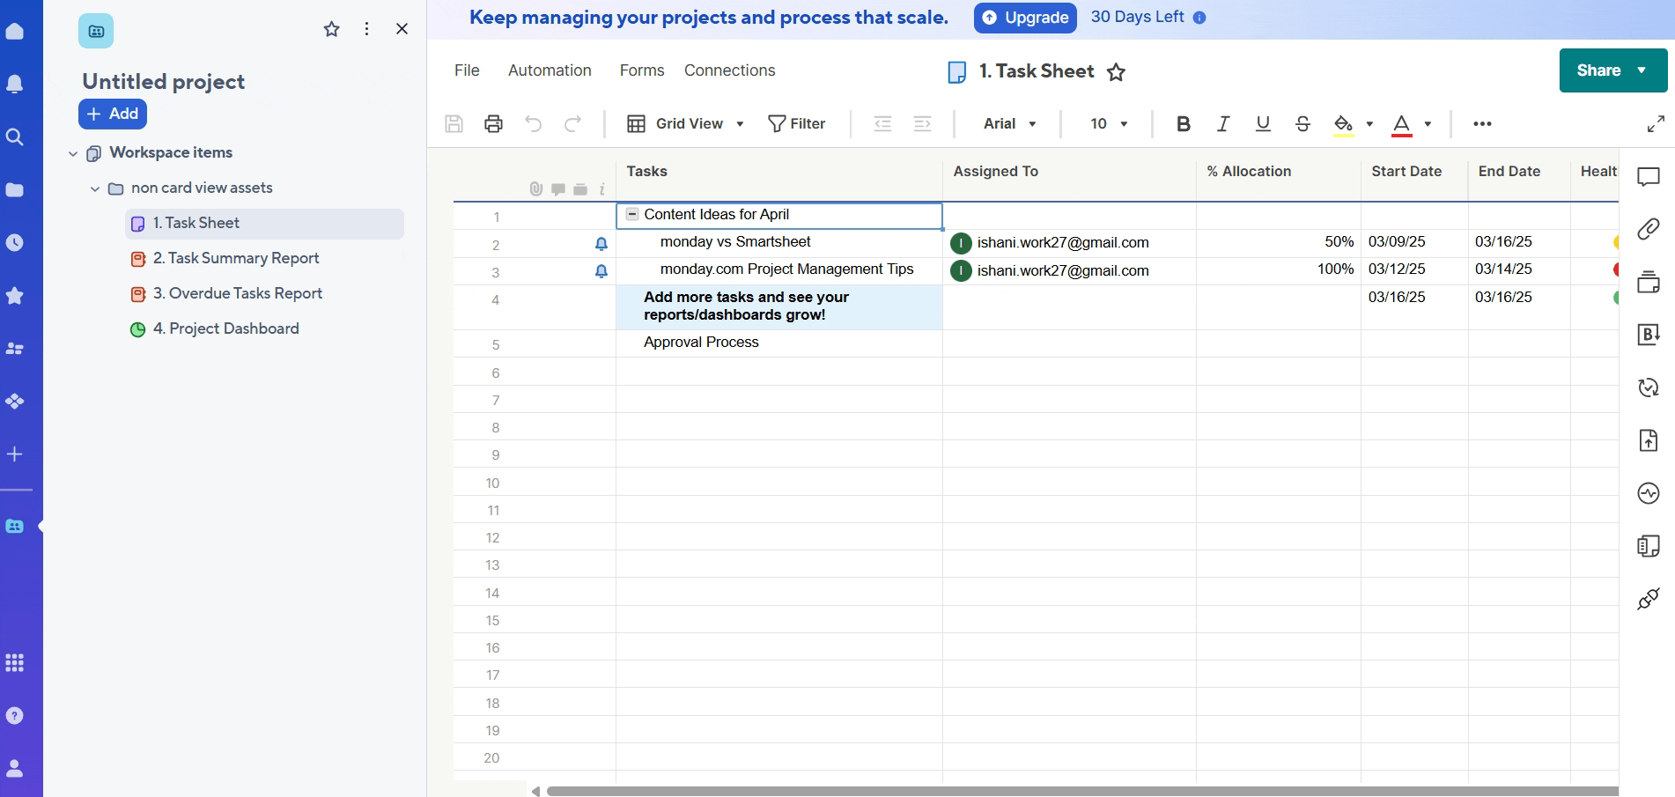Screen dimensions: 1675x797
Task: Open the Attachments panel on the right sidebar
Action: coord(1649,229)
